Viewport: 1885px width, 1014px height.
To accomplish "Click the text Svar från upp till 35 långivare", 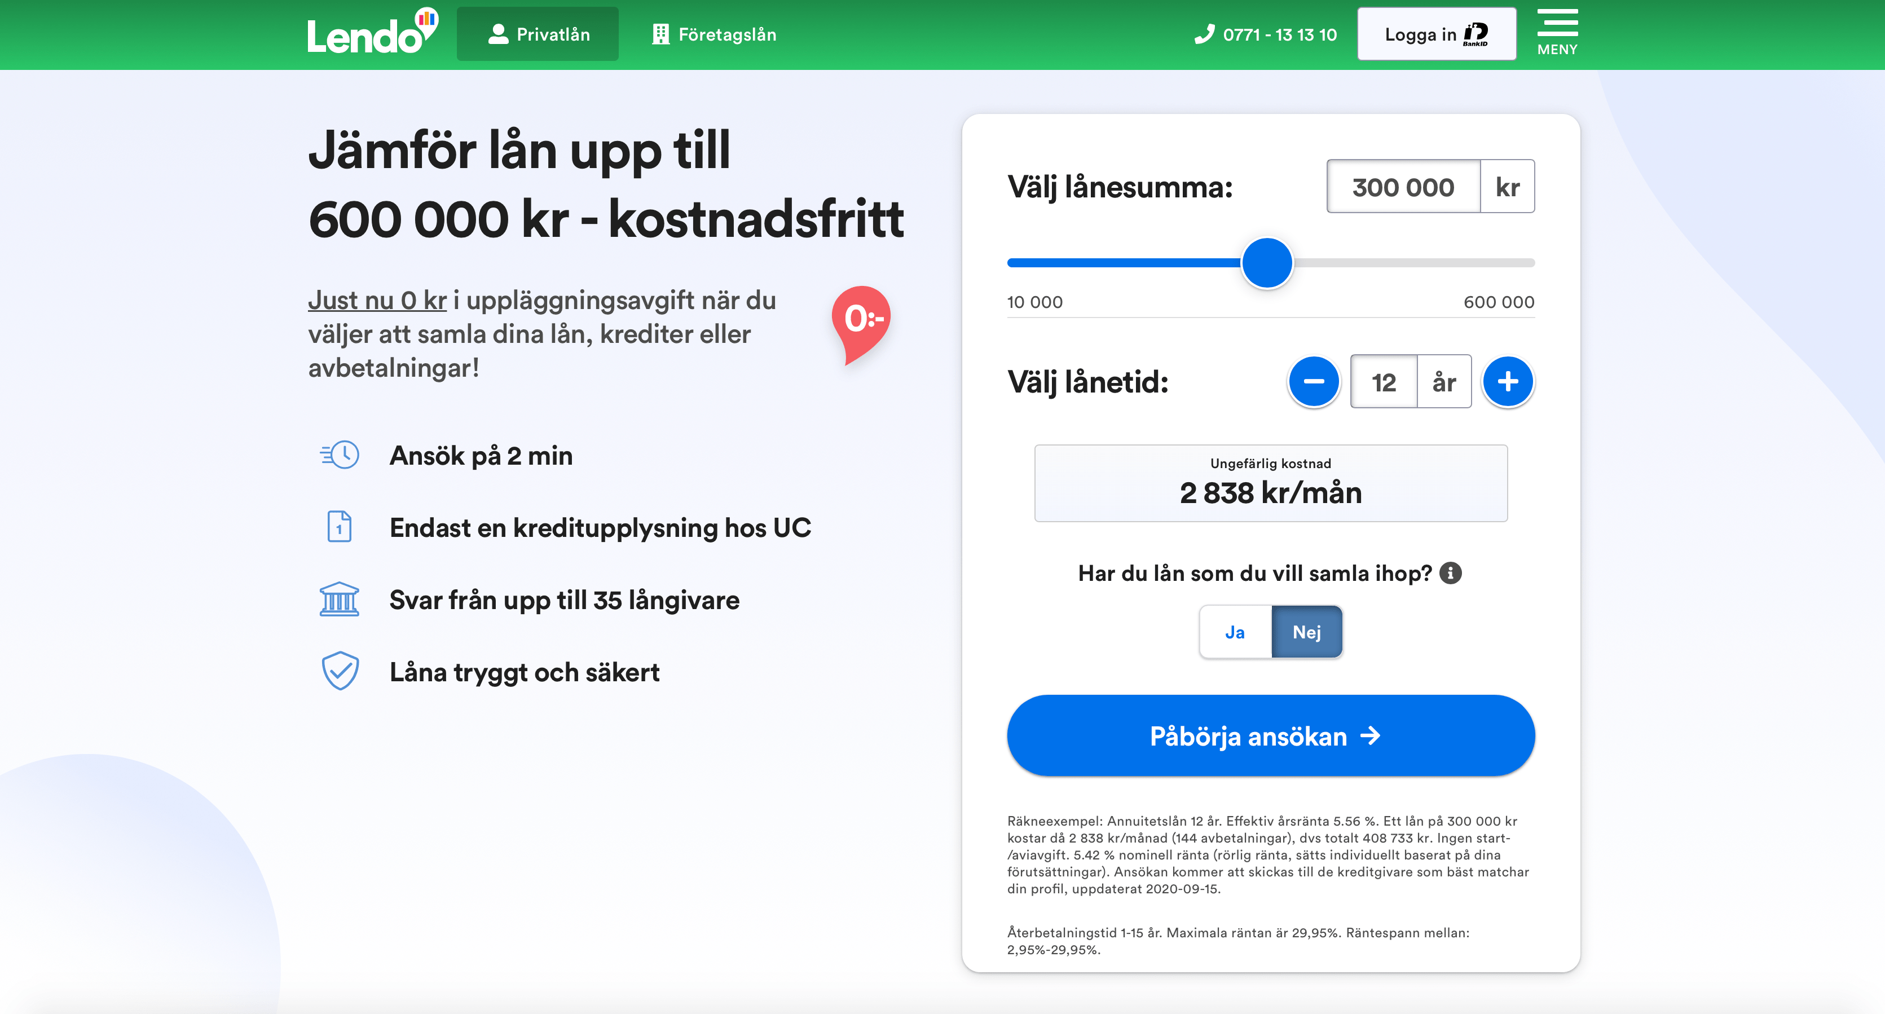I will click(564, 600).
